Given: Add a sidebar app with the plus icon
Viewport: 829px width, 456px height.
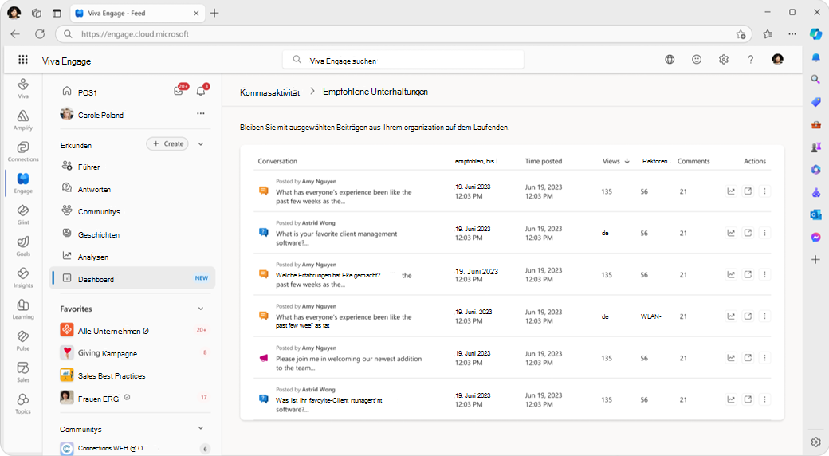Looking at the screenshot, I should click(x=815, y=260).
